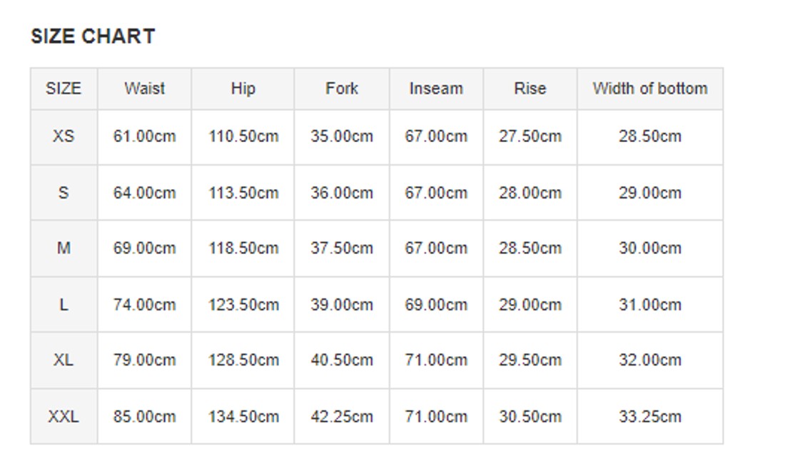Click the Waist column header
This screenshot has width=785, height=464.
click(144, 89)
